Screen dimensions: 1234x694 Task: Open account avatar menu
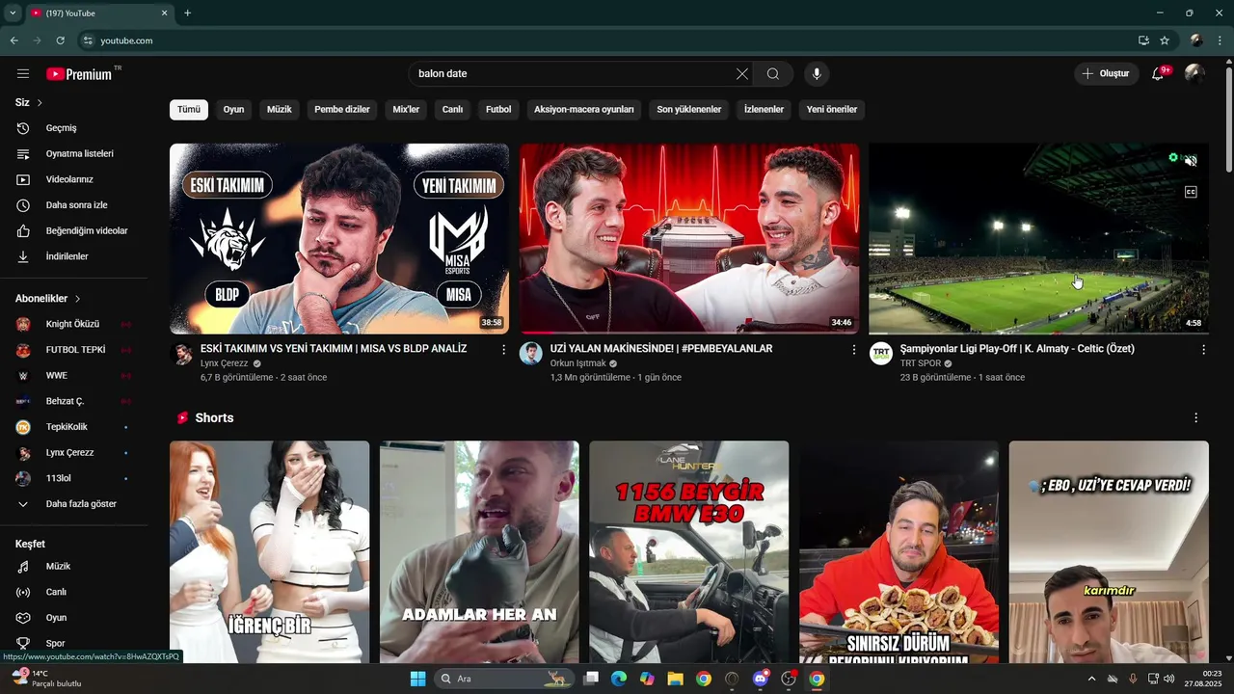pyautogui.click(x=1194, y=73)
